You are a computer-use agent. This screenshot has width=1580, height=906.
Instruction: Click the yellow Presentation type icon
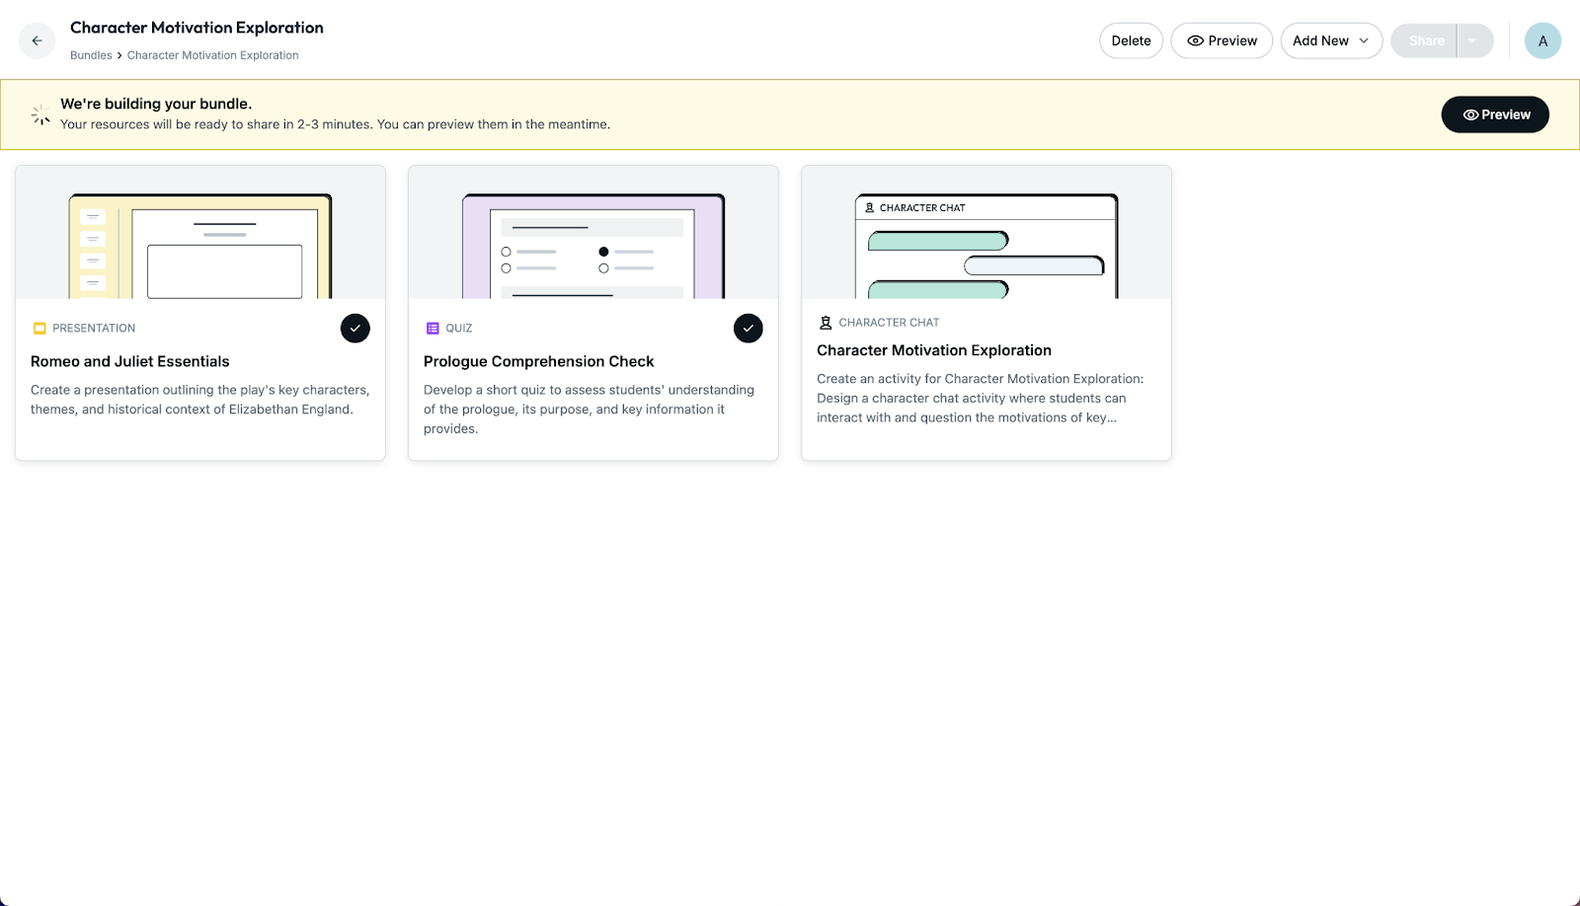[39, 328]
